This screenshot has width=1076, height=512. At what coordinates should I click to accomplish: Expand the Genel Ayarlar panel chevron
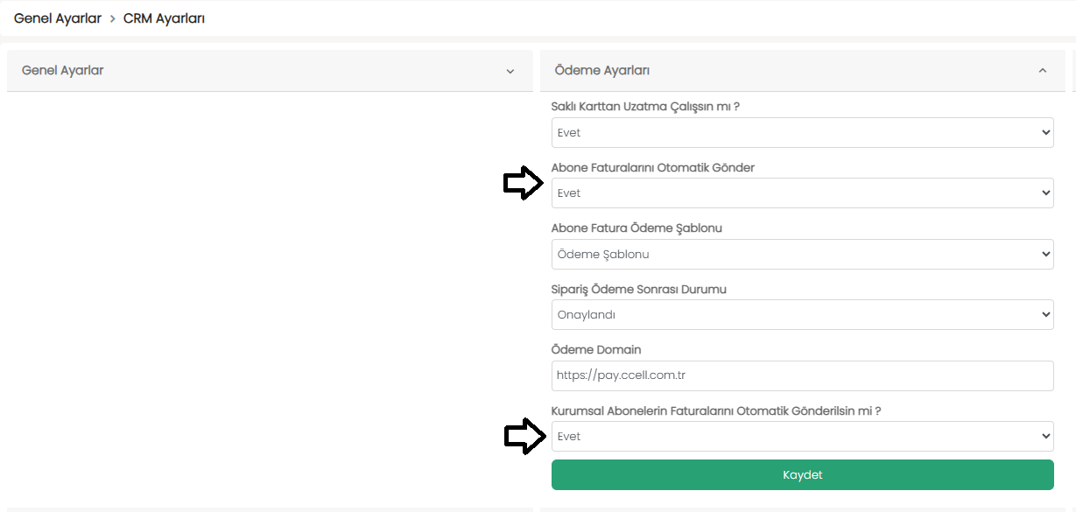510,71
